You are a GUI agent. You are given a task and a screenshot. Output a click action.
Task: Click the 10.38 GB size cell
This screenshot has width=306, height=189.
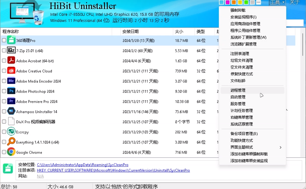(x=182, y=101)
